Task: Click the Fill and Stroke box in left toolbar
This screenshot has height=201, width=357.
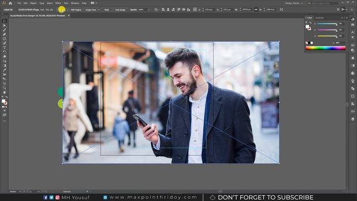Action: coord(4,102)
